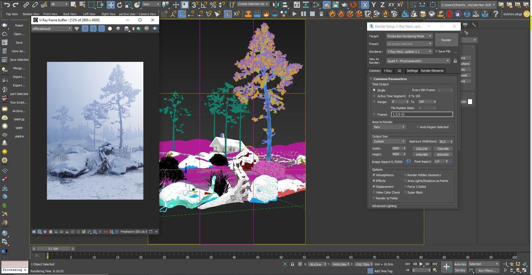The height and width of the screenshot is (275, 532).
Task: Open the selection filter All dropdown
Action: click(59, 4)
